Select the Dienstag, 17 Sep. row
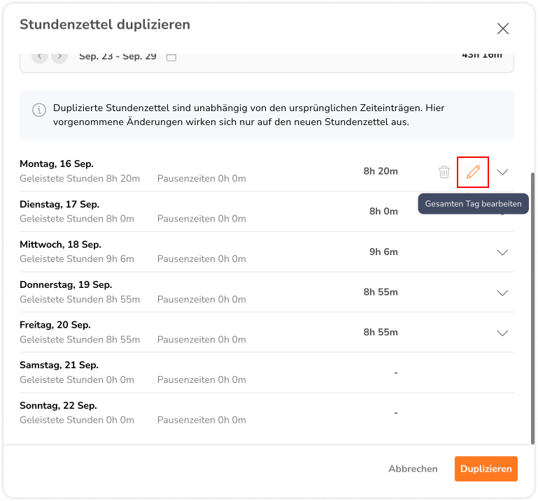This screenshot has width=538, height=501. click(267, 212)
